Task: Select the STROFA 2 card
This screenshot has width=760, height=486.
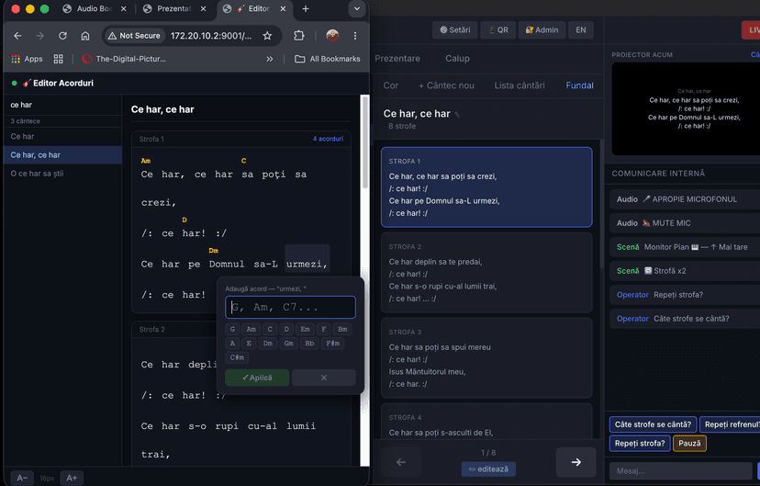Action: (x=486, y=273)
